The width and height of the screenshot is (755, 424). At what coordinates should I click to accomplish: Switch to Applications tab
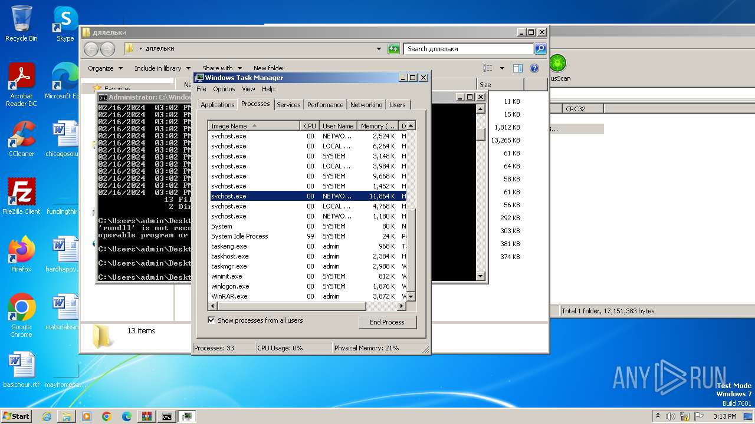click(x=218, y=105)
